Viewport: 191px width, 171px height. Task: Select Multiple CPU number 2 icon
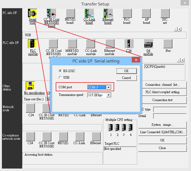117,128
